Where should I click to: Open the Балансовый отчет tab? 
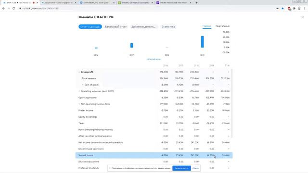pyautogui.click(x=115, y=27)
